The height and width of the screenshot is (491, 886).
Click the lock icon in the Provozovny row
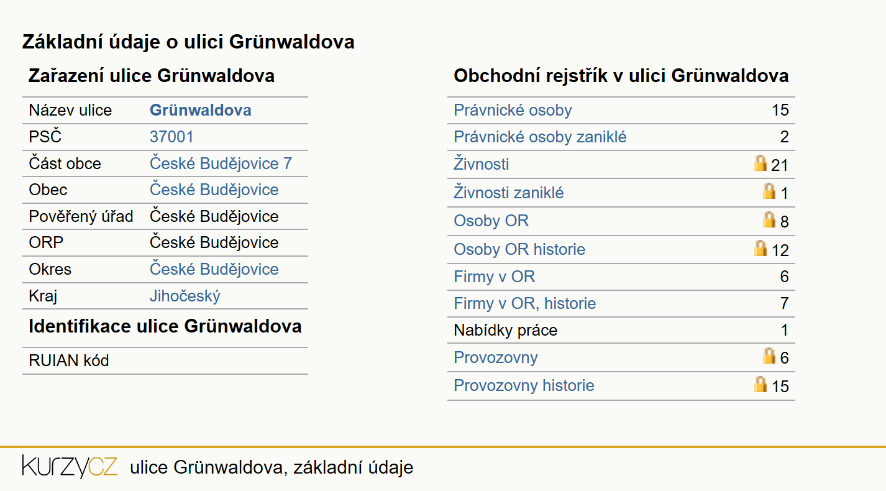(769, 356)
